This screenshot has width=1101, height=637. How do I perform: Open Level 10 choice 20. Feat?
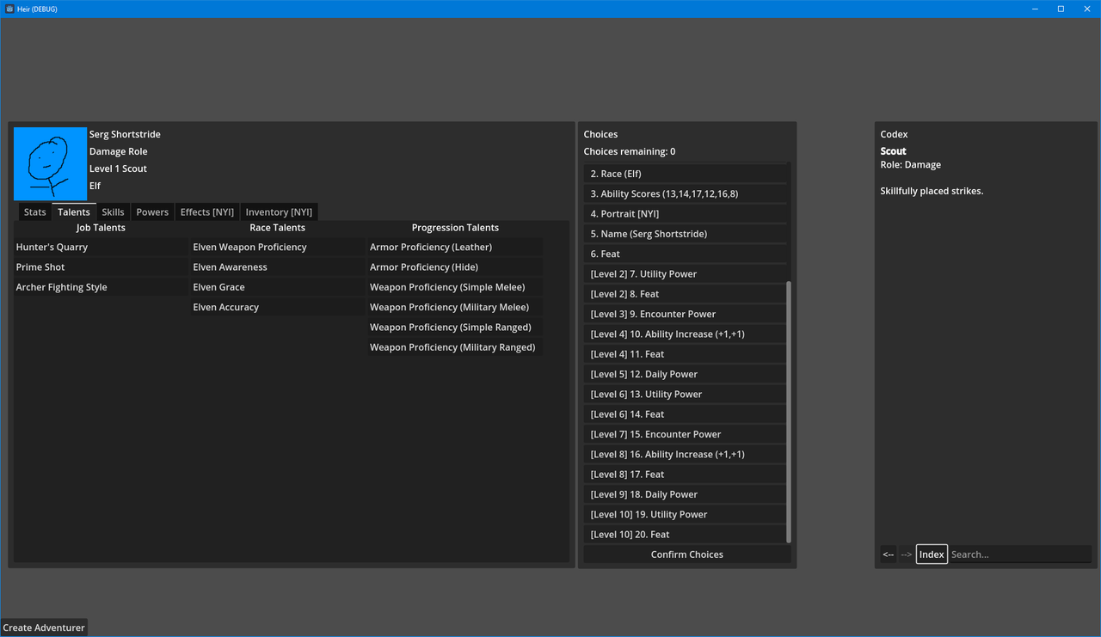point(685,535)
